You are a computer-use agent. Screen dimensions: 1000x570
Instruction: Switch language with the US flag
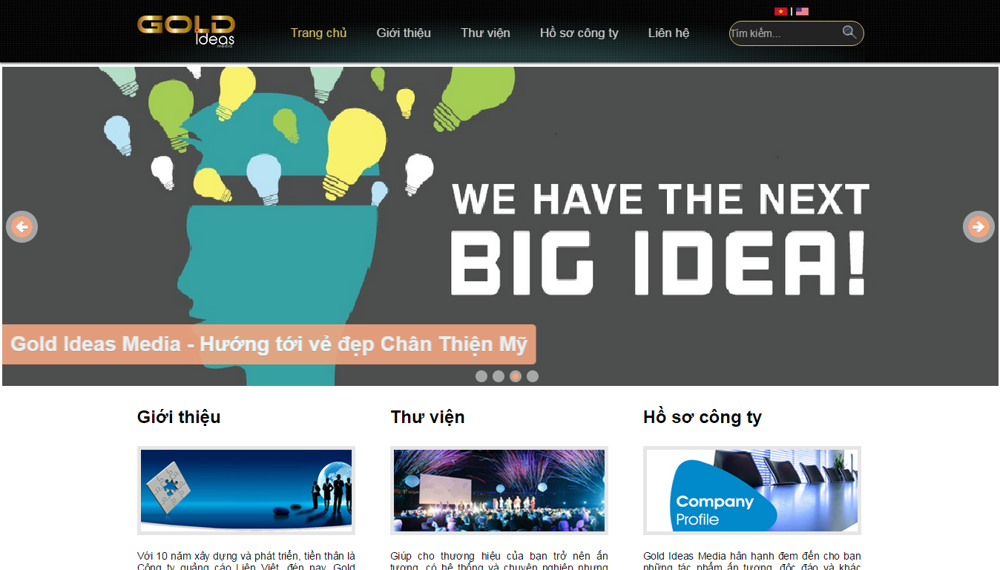[802, 11]
